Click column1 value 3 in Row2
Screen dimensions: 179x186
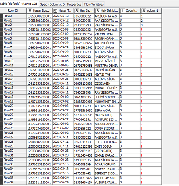coord(151,25)
